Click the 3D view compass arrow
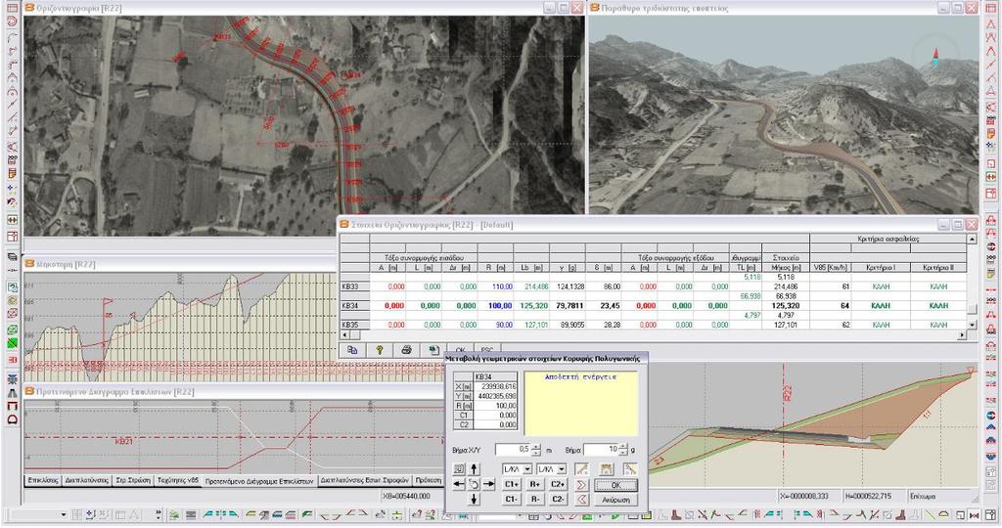Viewport: 1002px width, 528px height. point(936,56)
